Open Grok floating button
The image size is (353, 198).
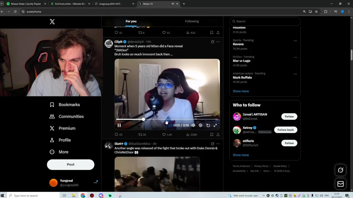(341, 170)
